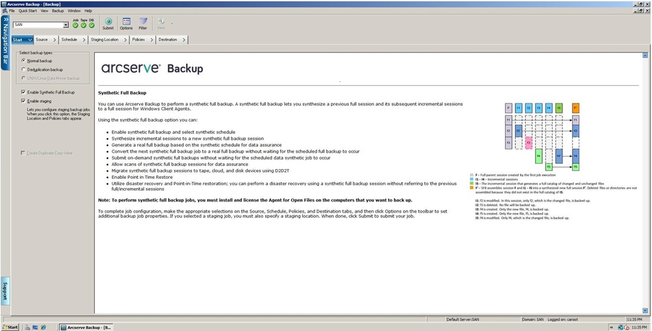Click scroll down arrow in content pane

coord(645,311)
